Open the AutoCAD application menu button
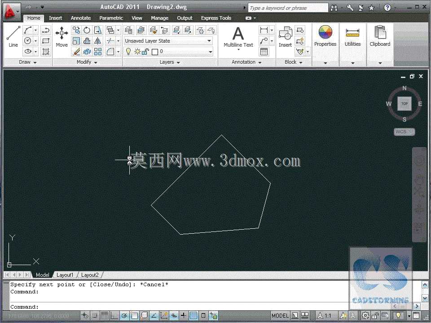 (x=12, y=12)
